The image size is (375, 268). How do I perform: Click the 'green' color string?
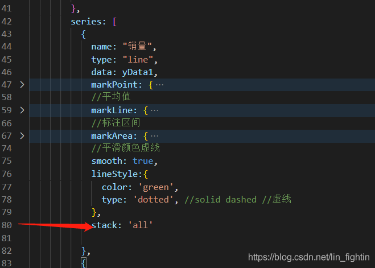click(156, 187)
